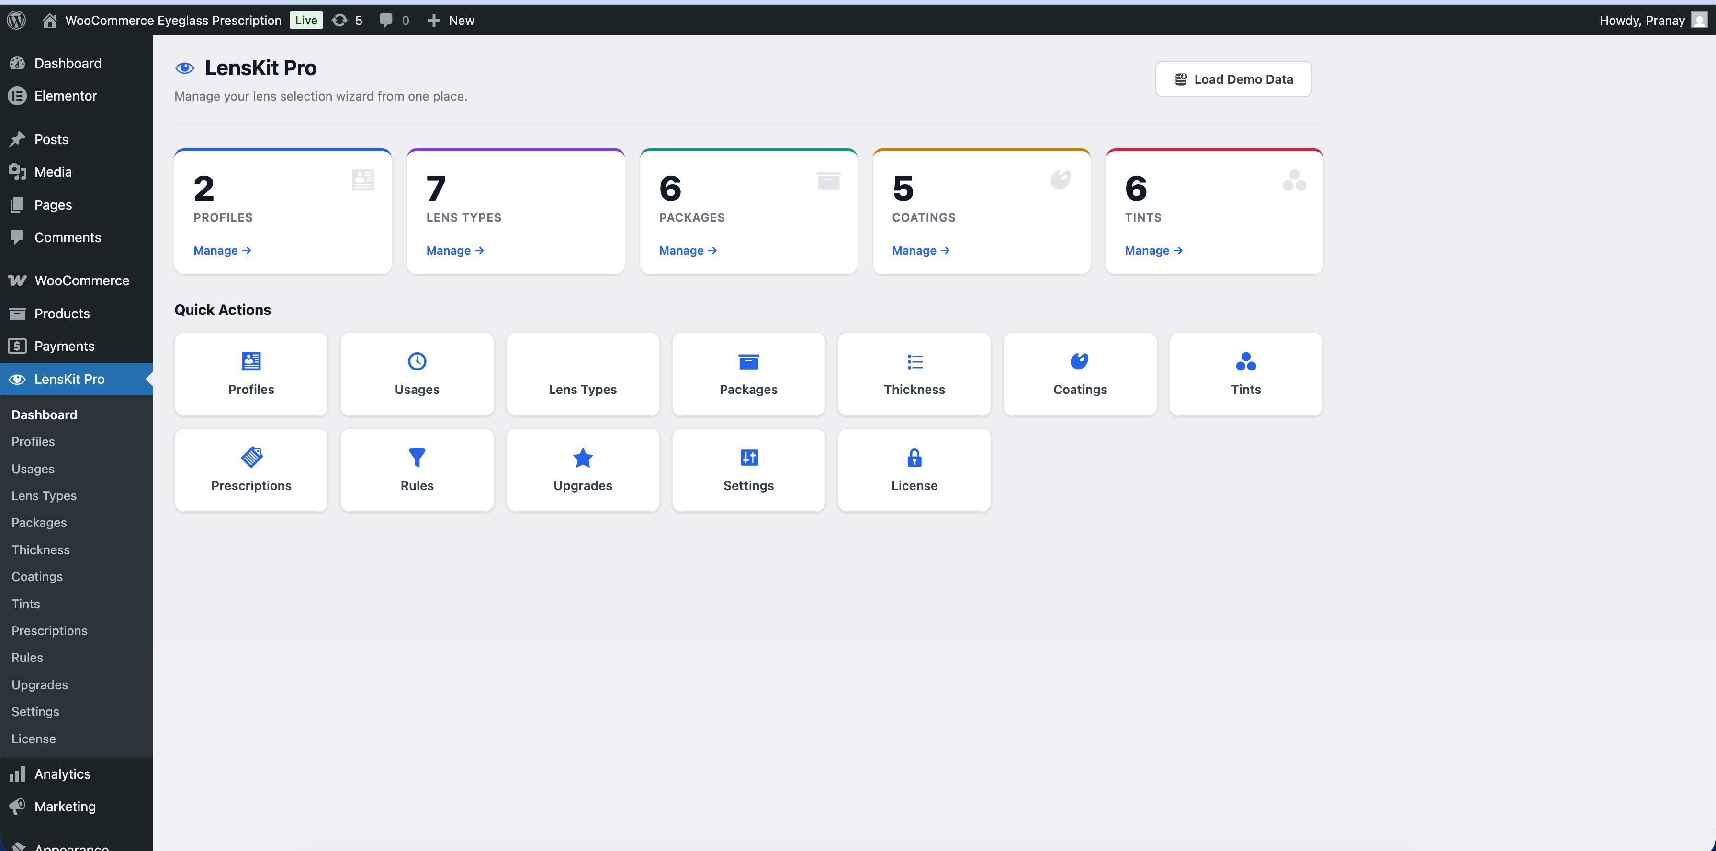Image resolution: width=1716 pixels, height=851 pixels.
Task: Open the License lock icon
Action: coord(914,458)
